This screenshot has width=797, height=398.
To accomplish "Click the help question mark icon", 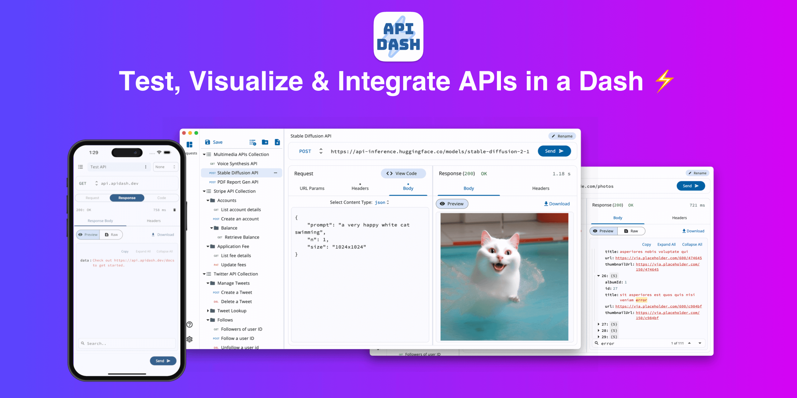I will tap(189, 325).
